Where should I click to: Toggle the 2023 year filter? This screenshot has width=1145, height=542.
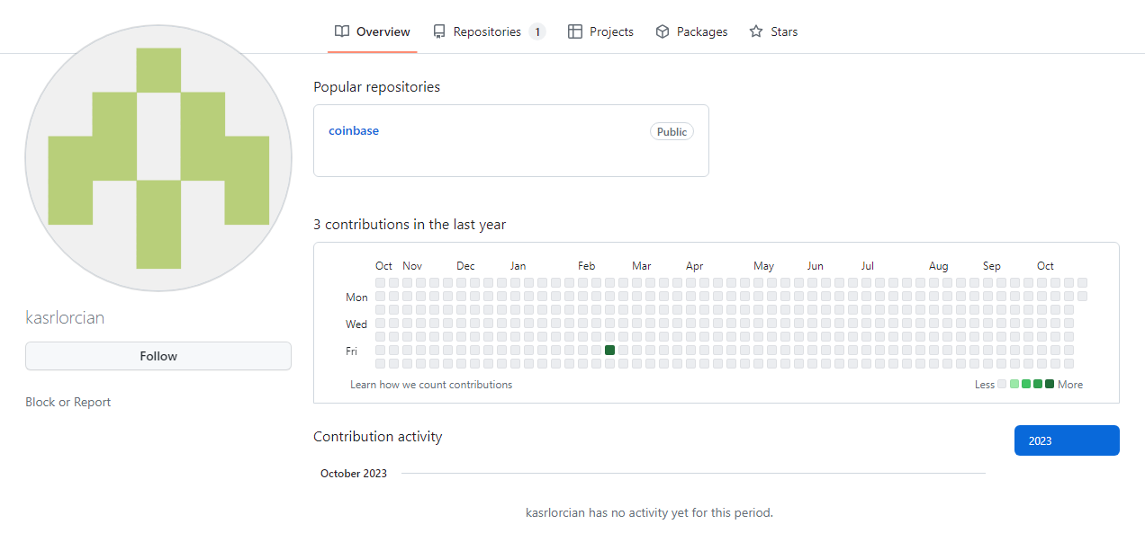click(1067, 440)
